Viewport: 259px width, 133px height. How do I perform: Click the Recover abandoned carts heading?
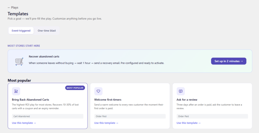44,56
